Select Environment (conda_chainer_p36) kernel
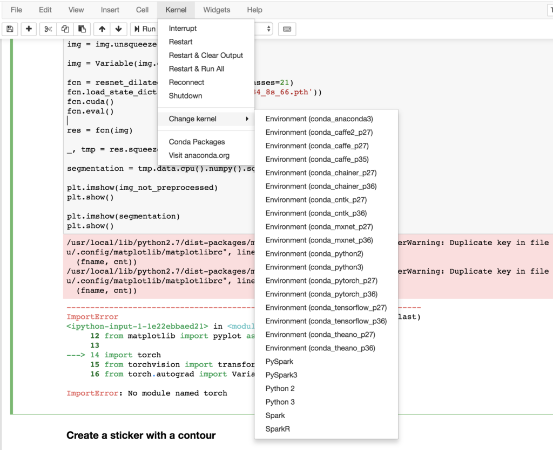The width and height of the screenshot is (553, 450). 326,186
